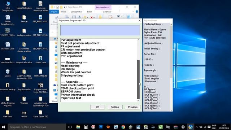Select CR motor heat protection control
Screen dimensions: 231x130
(x=83, y=50)
